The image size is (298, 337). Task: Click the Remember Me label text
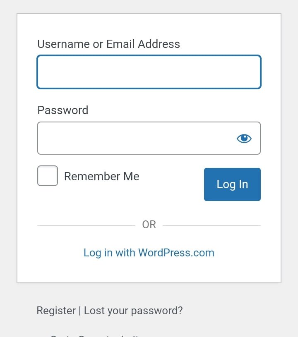tap(102, 176)
